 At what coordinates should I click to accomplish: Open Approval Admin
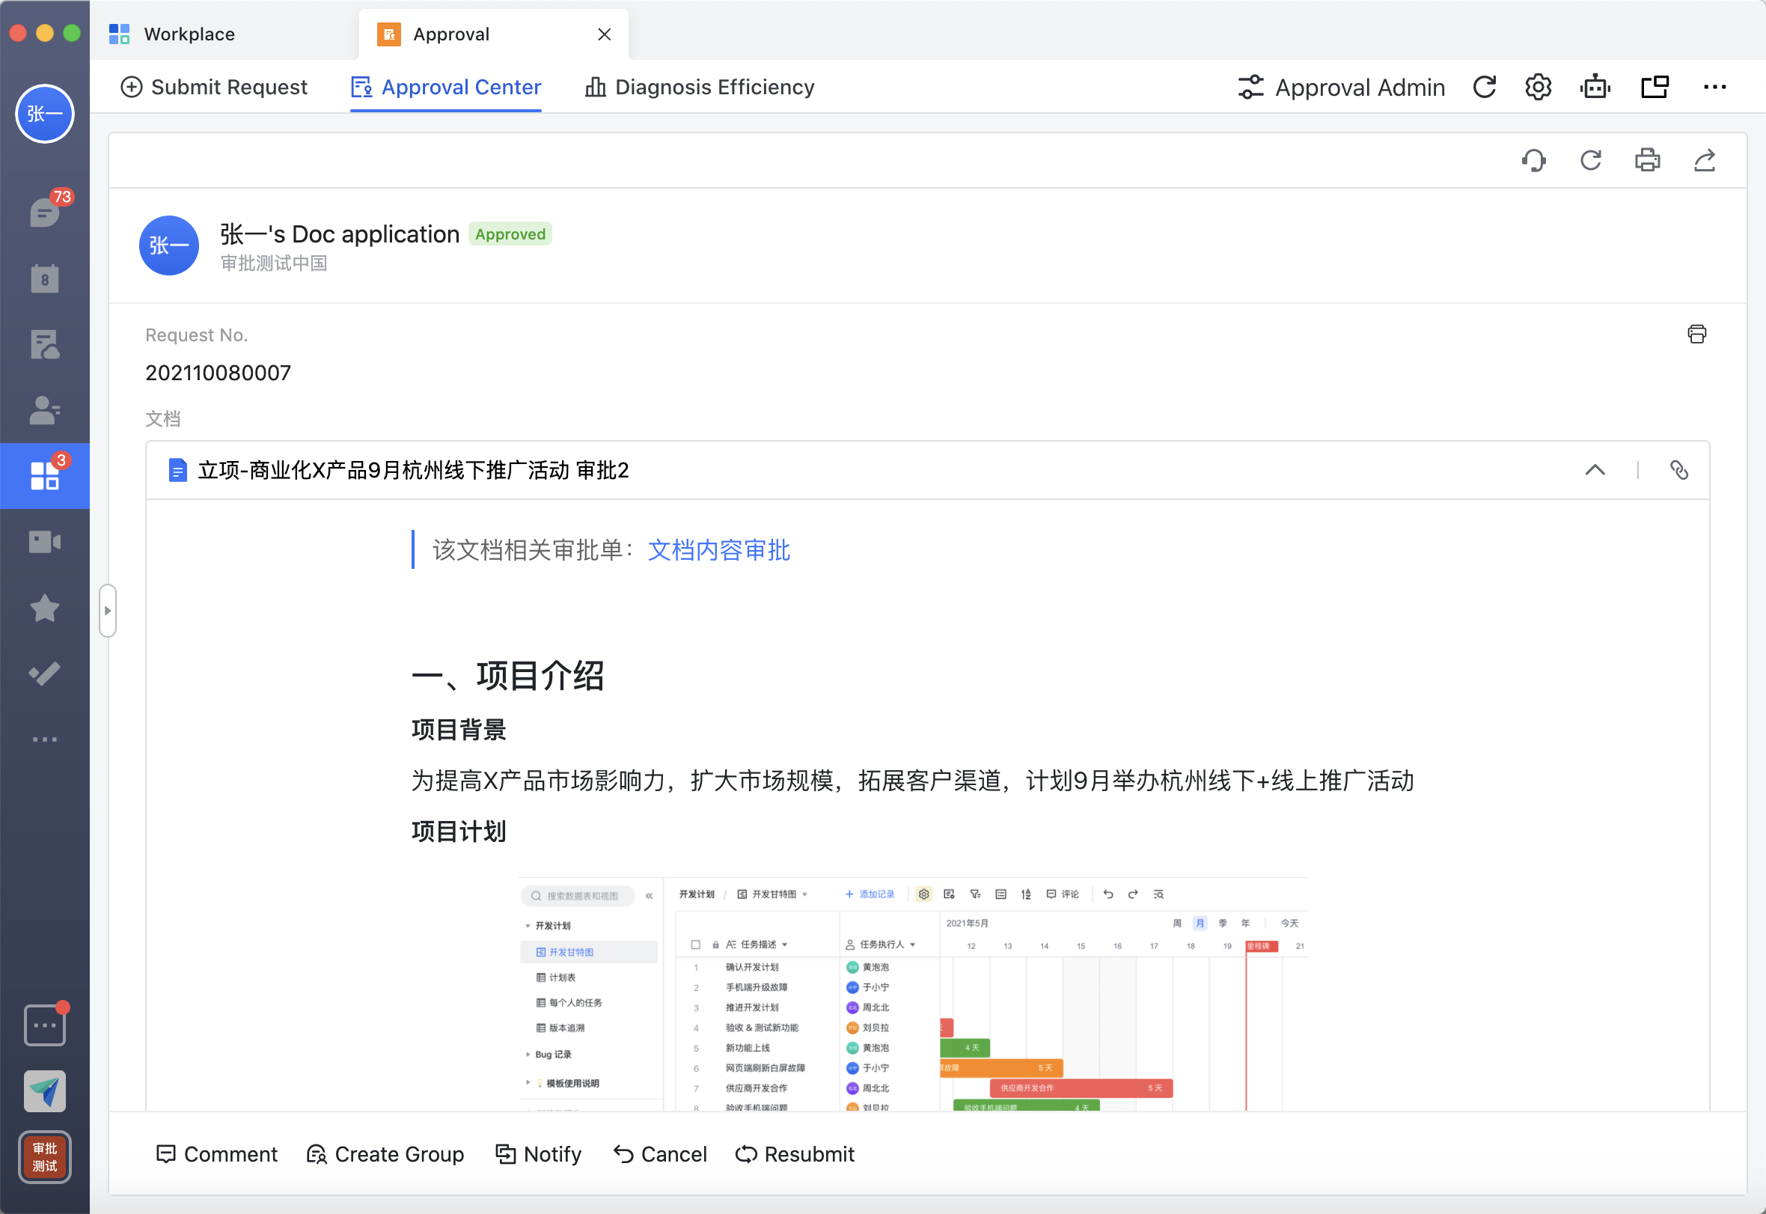click(x=1342, y=88)
